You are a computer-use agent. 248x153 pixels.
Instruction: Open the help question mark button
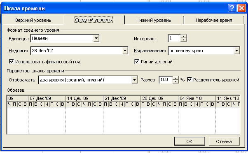pos(232,8)
